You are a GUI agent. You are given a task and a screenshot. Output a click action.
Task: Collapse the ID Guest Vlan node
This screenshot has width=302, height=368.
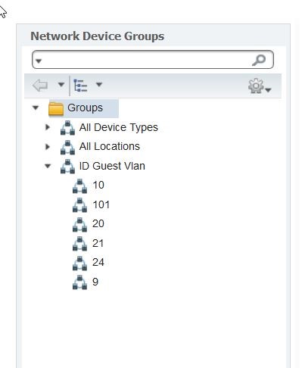(48, 166)
